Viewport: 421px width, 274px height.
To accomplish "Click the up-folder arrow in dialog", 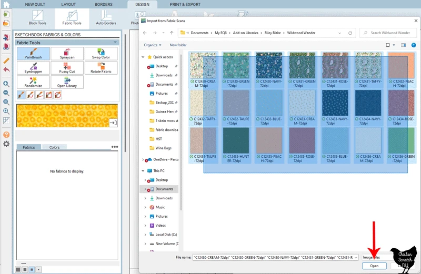I will [172, 33].
